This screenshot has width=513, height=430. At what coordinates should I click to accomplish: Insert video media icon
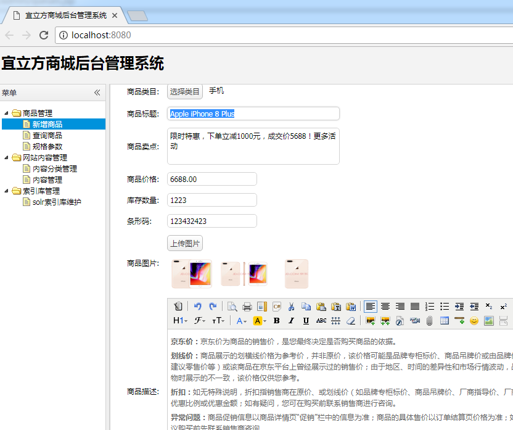[x=415, y=321]
